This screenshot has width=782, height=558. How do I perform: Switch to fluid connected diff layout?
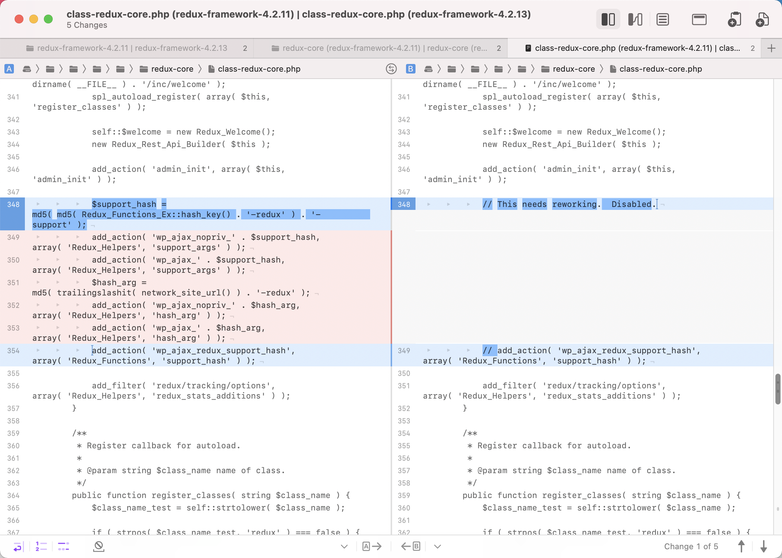(635, 19)
